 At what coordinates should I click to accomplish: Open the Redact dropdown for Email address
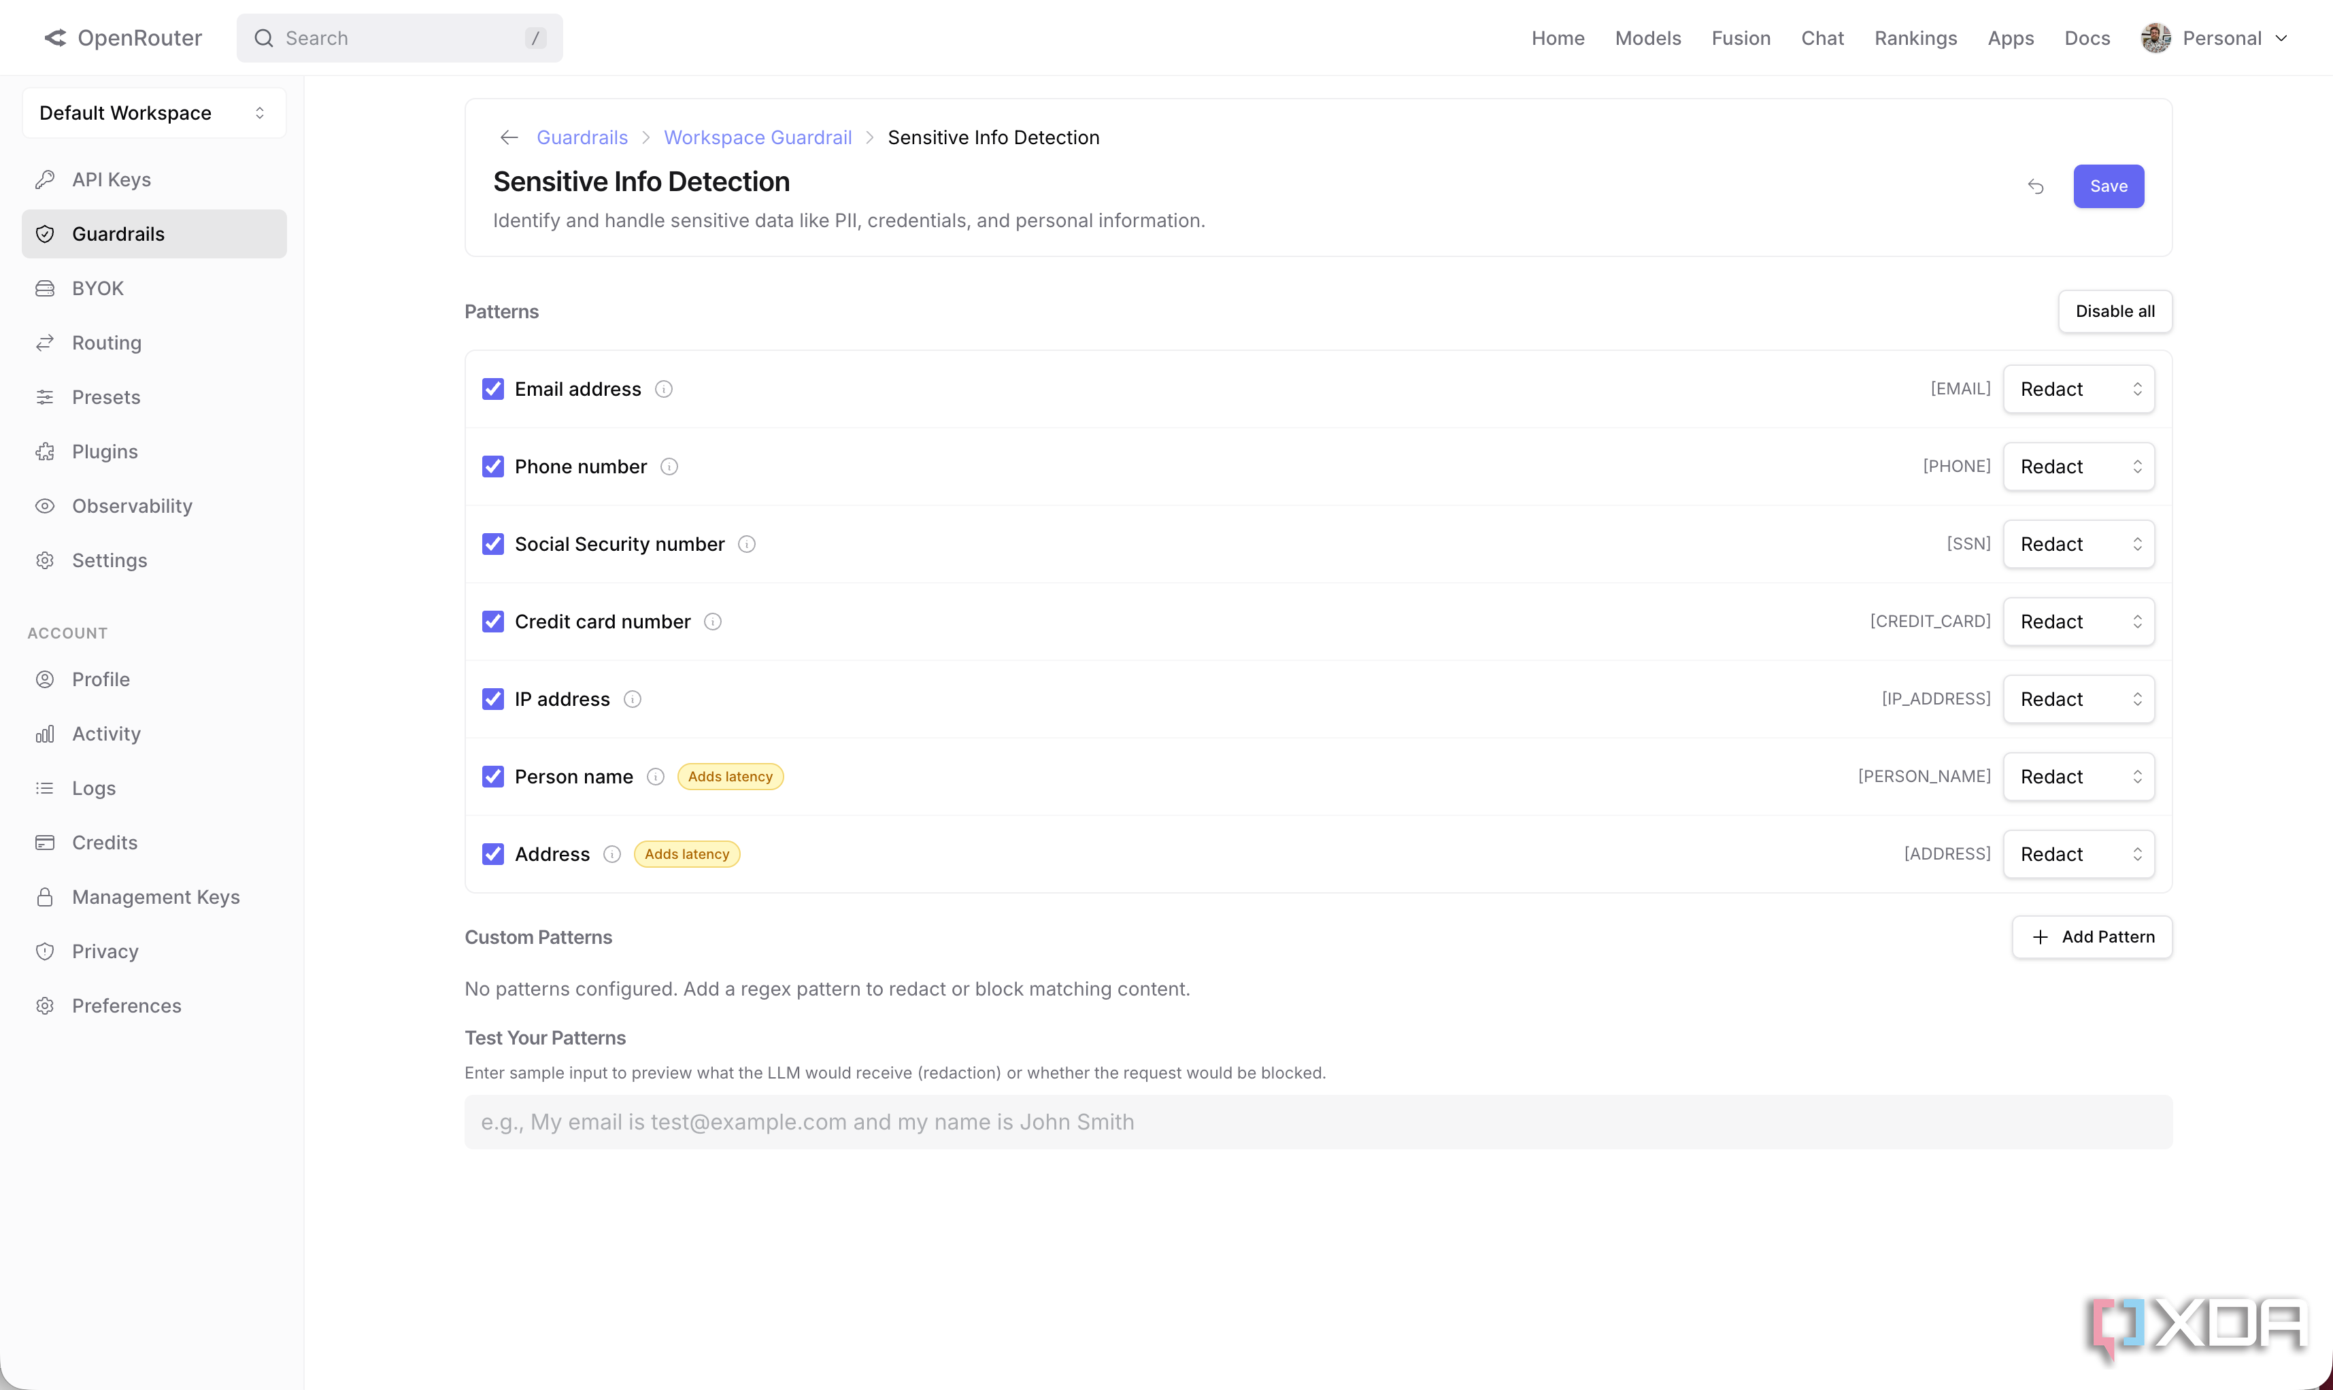tap(2078, 390)
